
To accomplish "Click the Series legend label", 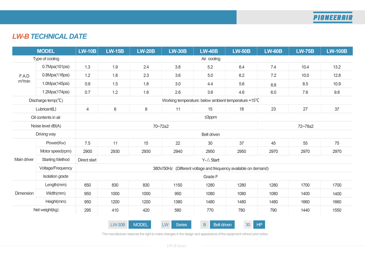I will point(181,225).
